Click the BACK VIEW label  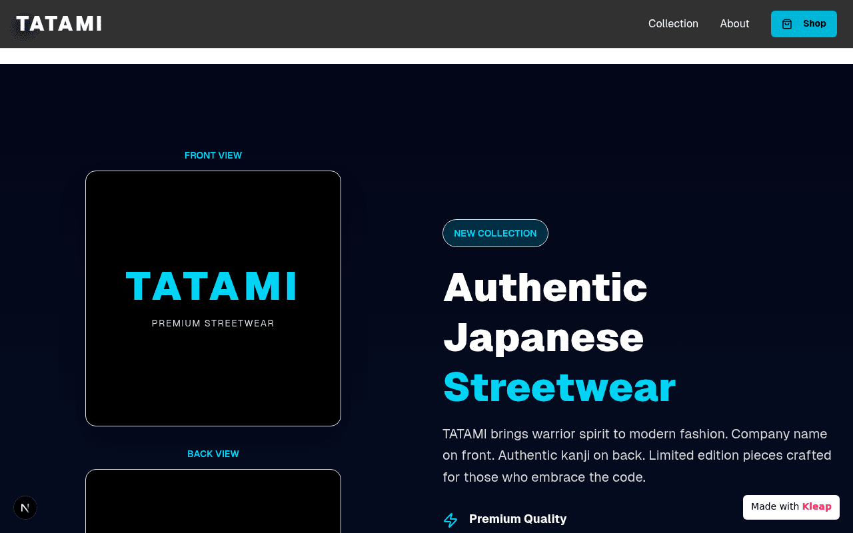click(213, 454)
